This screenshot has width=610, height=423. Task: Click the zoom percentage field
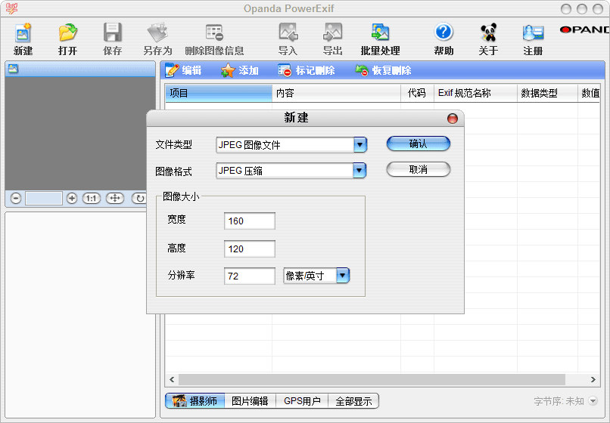[x=44, y=199]
